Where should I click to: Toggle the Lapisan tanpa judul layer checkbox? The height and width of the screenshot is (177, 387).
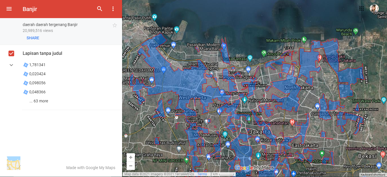tap(11, 53)
